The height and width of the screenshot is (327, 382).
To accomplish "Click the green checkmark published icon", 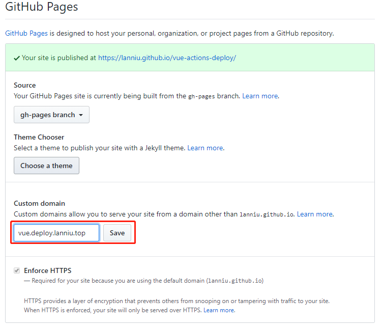I will (17, 58).
